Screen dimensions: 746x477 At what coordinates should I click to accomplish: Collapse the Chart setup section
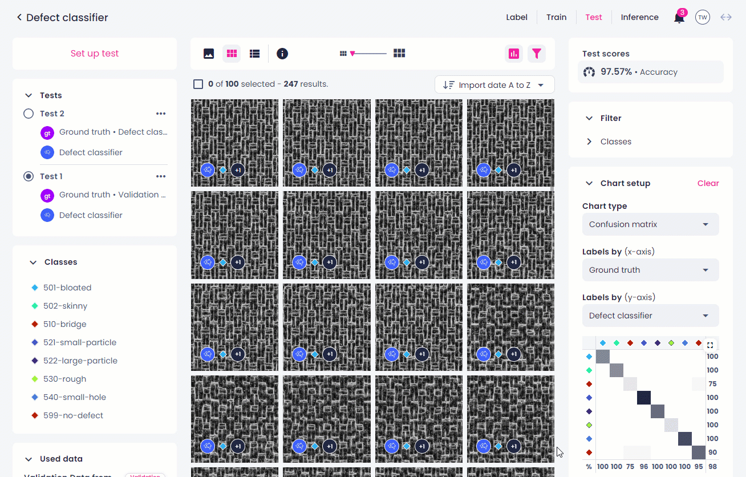click(x=589, y=183)
